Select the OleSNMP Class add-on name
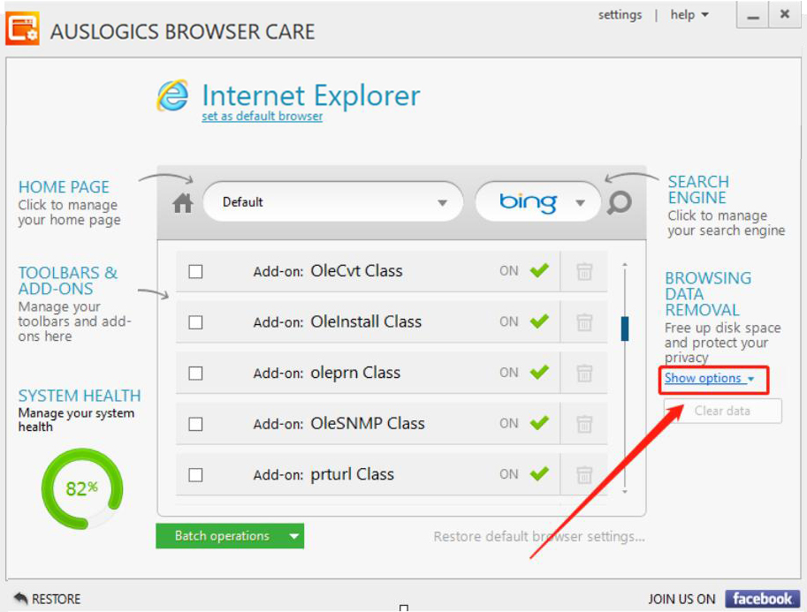The height and width of the screenshot is (612, 807). (x=368, y=423)
